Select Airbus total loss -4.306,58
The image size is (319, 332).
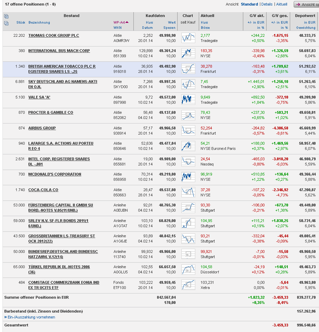[x=280, y=128]
